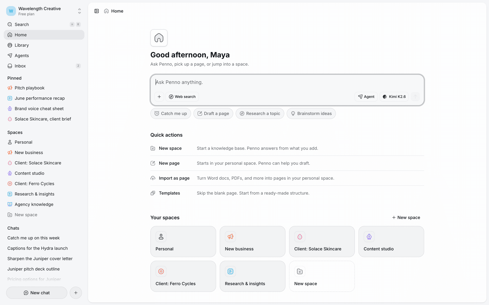Open the Content studio space card
This screenshot has width=489, height=305.
point(391,241)
